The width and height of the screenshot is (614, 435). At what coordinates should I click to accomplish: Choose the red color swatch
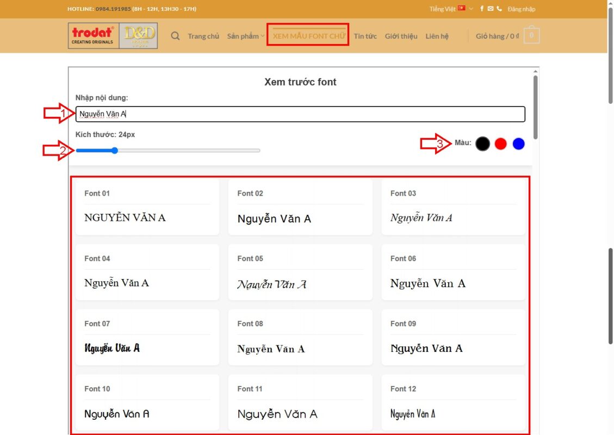500,144
